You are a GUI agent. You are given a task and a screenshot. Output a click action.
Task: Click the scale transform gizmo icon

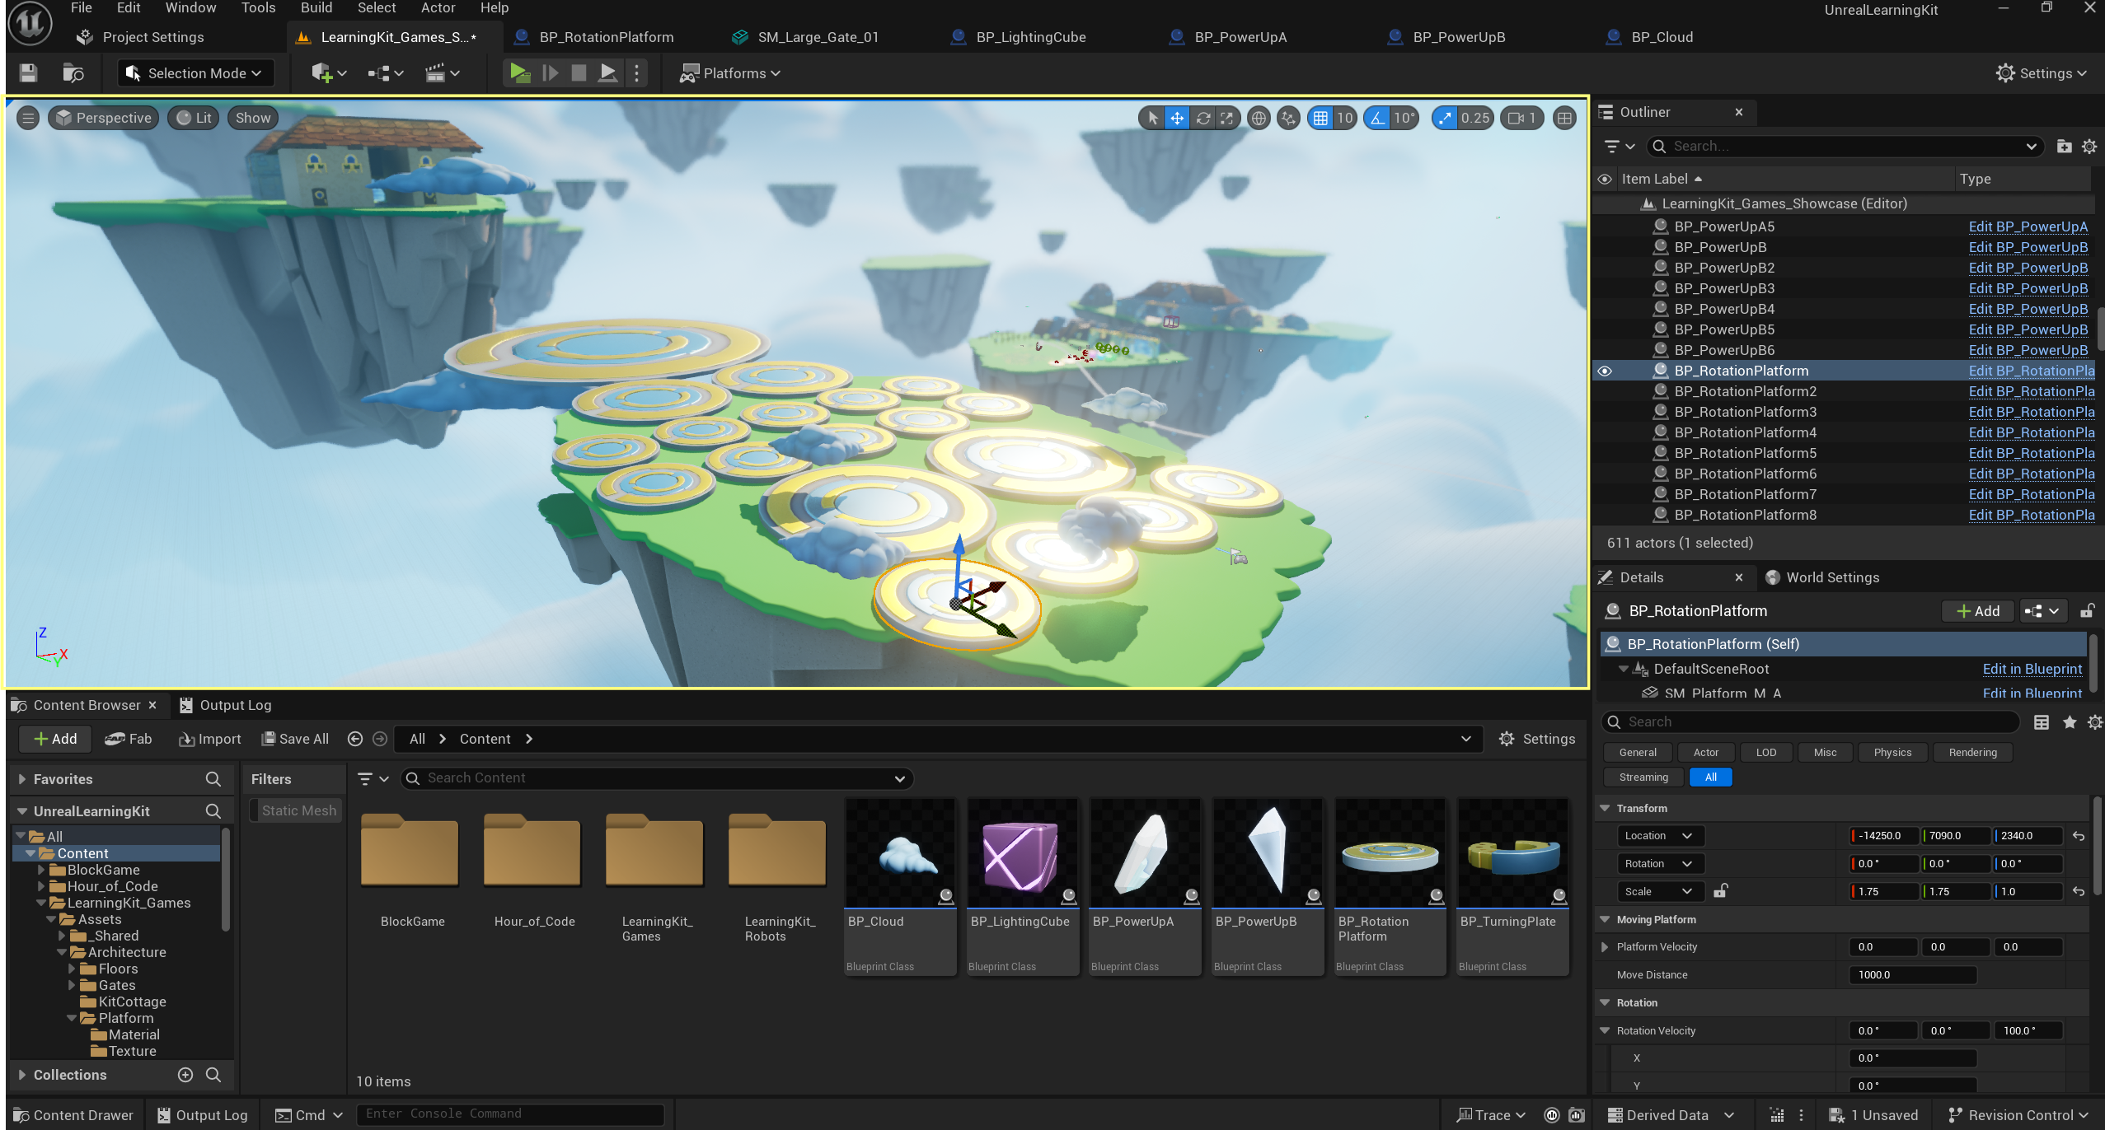1227,119
